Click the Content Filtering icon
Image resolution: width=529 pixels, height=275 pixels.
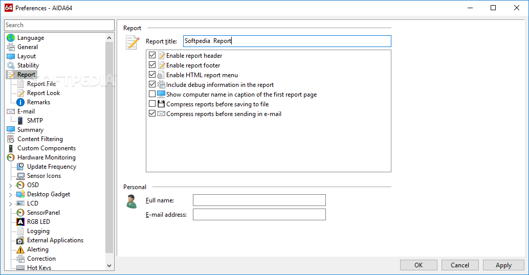[x=11, y=139]
